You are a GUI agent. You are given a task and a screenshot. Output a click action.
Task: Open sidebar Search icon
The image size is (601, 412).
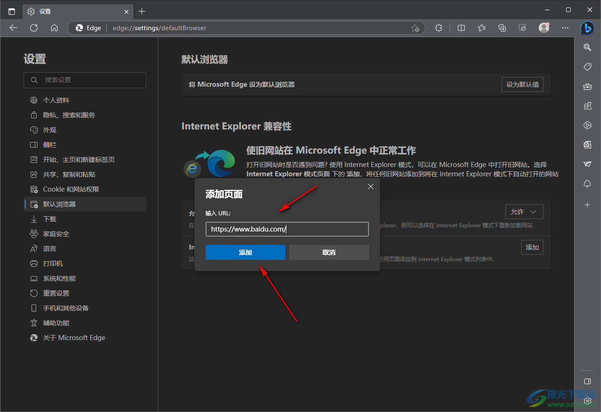click(587, 47)
